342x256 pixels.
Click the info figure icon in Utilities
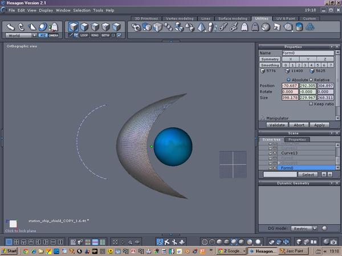tap(210, 27)
